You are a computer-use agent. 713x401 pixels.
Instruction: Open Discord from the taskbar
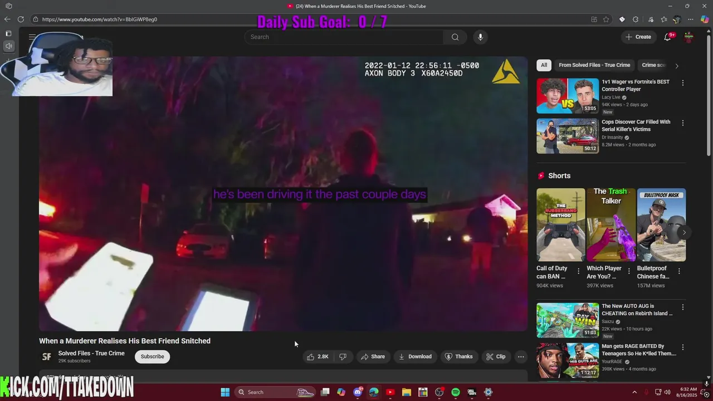[358, 392]
